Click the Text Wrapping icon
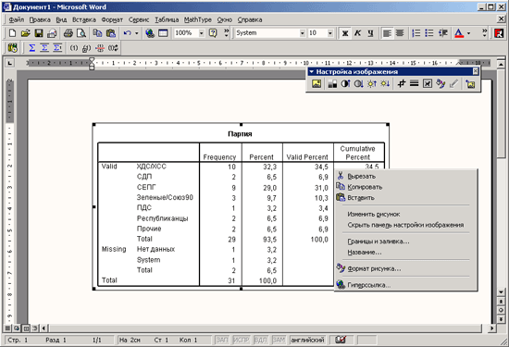Screen dimensions: 509x347 (428, 84)
